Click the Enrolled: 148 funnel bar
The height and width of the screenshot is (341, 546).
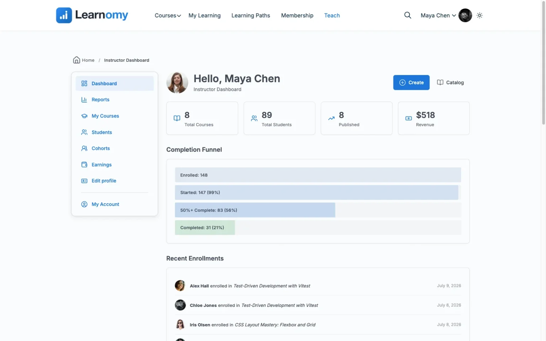[x=318, y=175]
